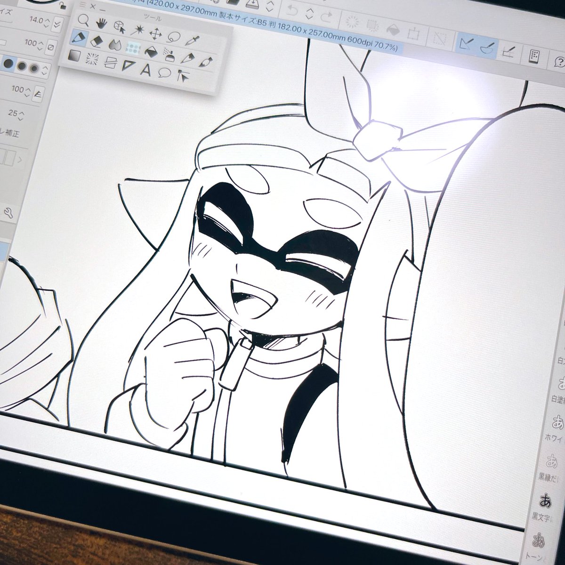Viewport: 565px width, 565px height.
Task: Select the Eraser tool
Action: click(97, 41)
